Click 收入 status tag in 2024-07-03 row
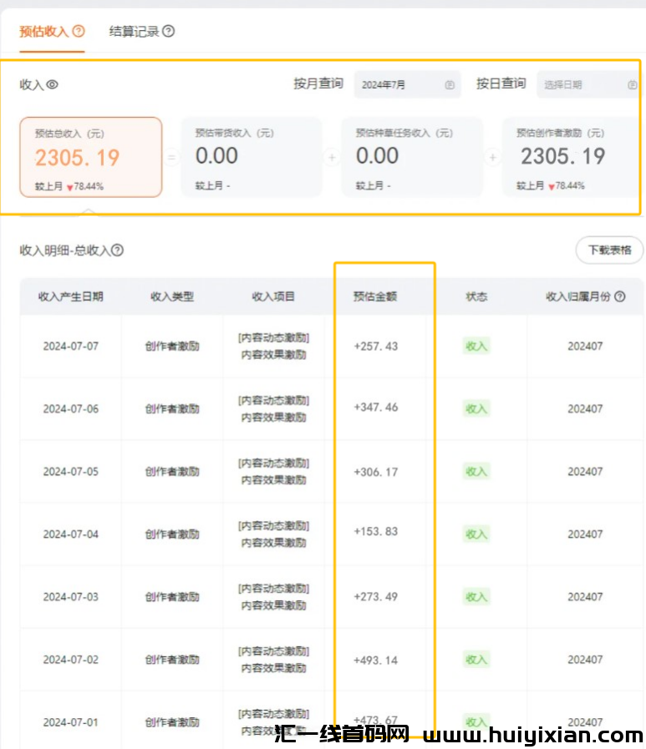Viewport: 646px width, 749px height. pyautogui.click(x=476, y=597)
